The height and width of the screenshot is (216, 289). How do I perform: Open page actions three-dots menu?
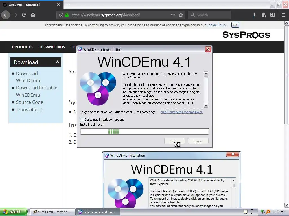[x=173, y=15]
